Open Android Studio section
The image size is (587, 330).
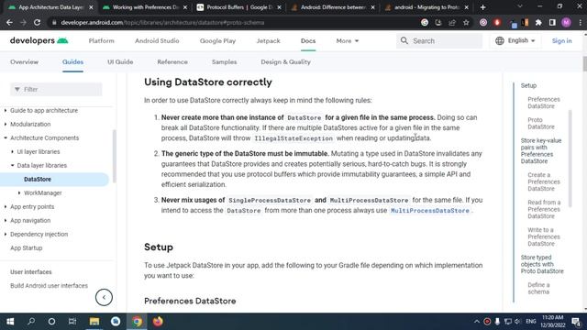point(157,40)
